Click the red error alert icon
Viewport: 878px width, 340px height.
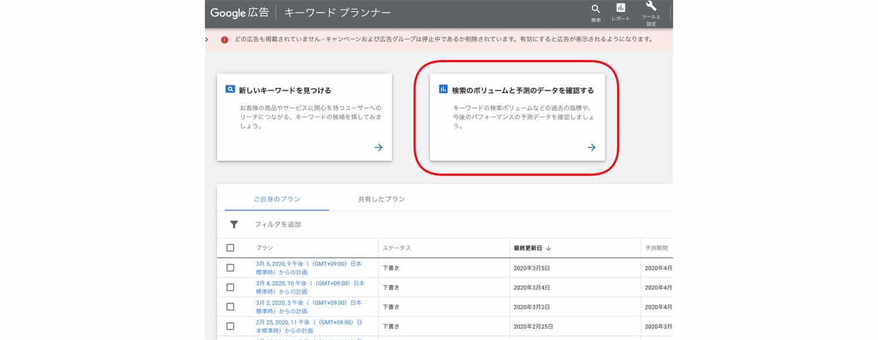(224, 39)
